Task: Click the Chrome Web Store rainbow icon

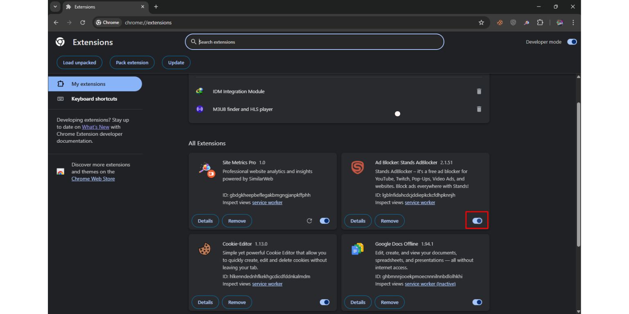Action: [x=60, y=172]
